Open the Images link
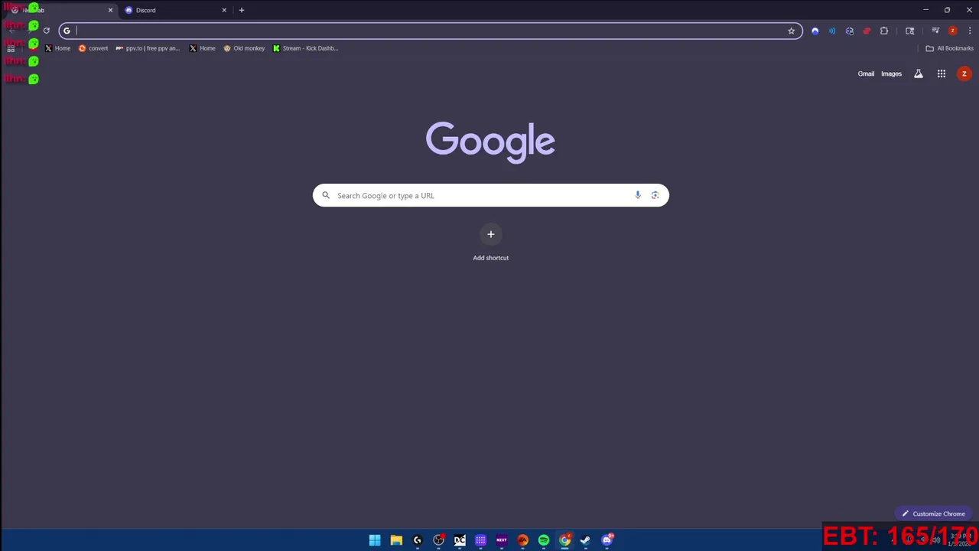Screen dimensions: 979x551 (891, 73)
